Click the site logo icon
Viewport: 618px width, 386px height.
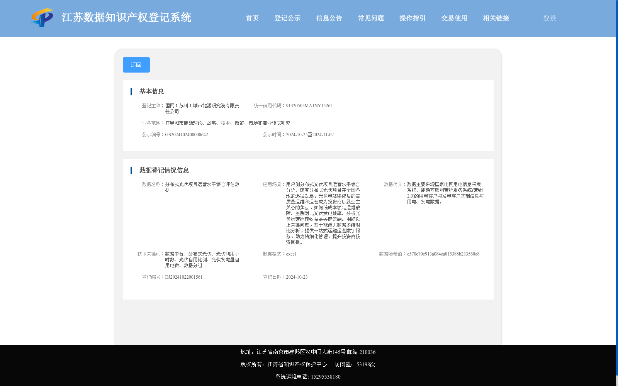coord(42,17)
